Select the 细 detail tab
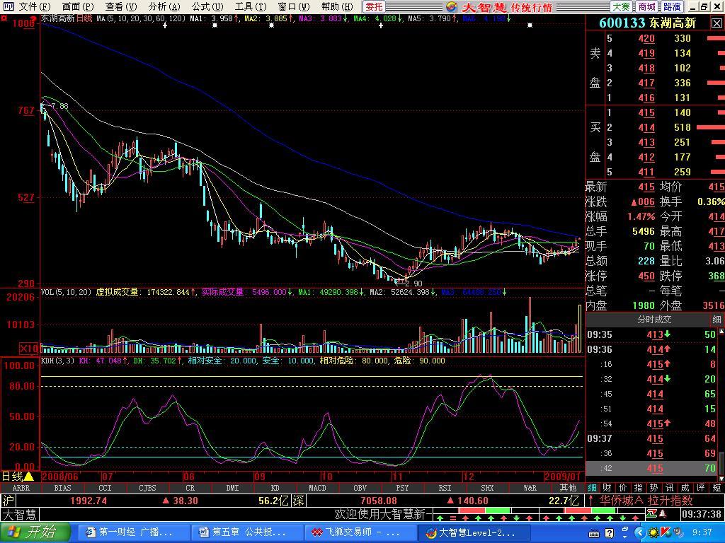 pyautogui.click(x=593, y=488)
